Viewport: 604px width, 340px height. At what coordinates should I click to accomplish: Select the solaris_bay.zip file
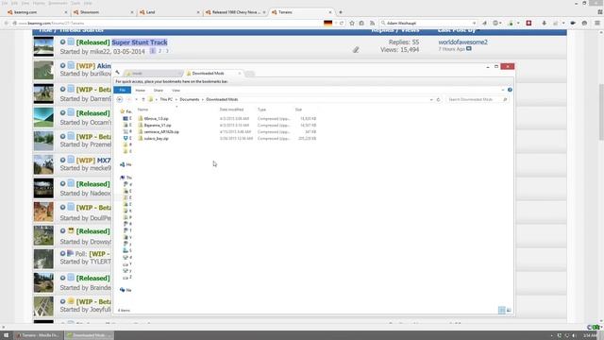pos(156,139)
